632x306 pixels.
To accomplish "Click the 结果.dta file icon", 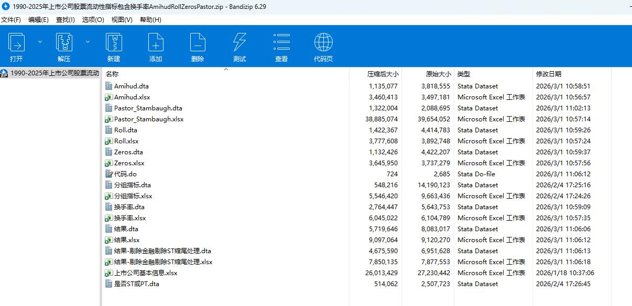I will click(x=109, y=229).
